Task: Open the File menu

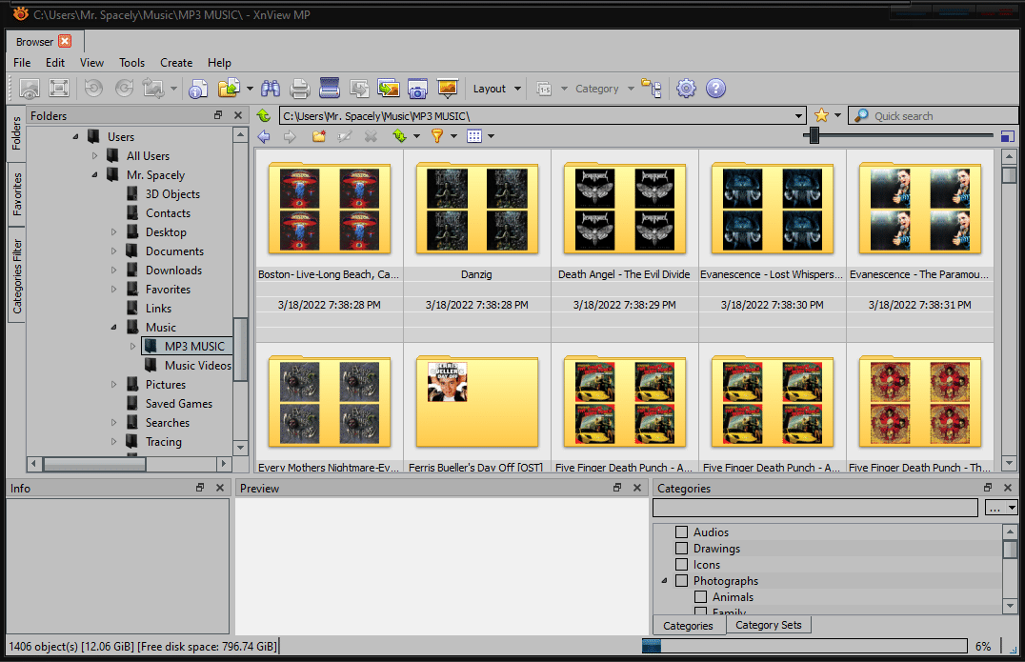Action: pyautogui.click(x=22, y=63)
